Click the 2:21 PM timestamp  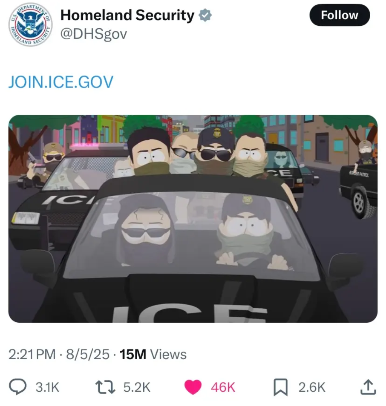point(32,354)
